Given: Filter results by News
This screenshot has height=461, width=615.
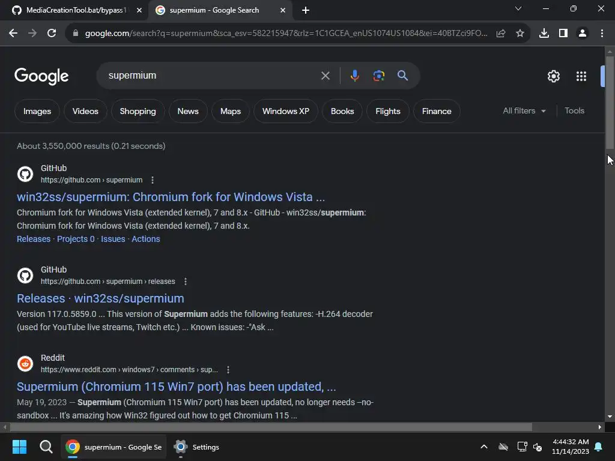Looking at the screenshot, I should click(188, 111).
